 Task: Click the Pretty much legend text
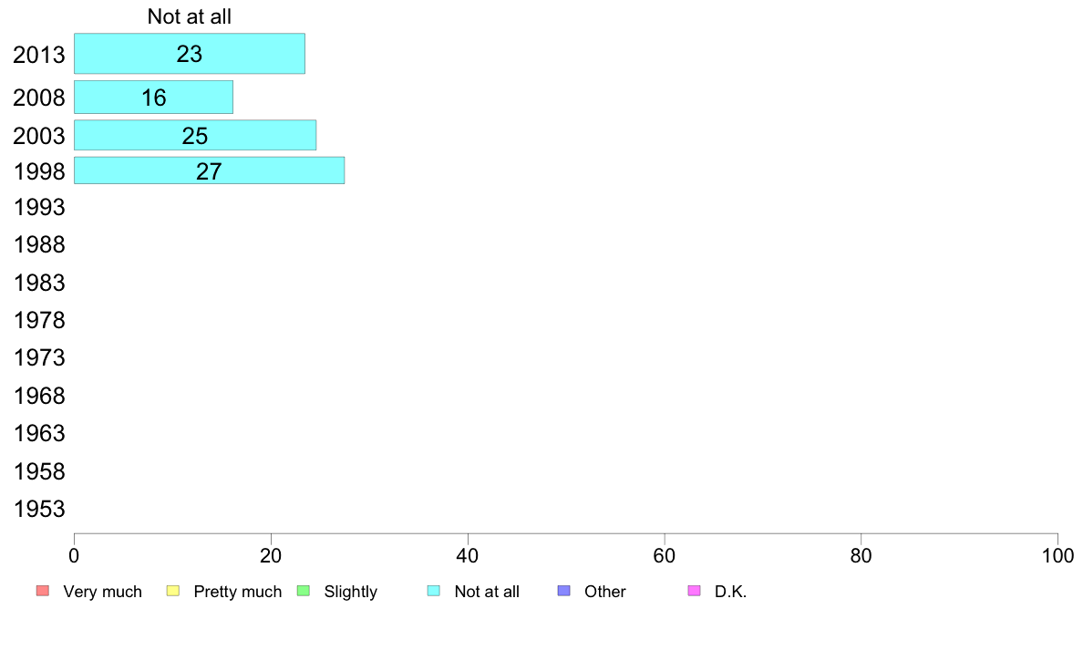[238, 592]
